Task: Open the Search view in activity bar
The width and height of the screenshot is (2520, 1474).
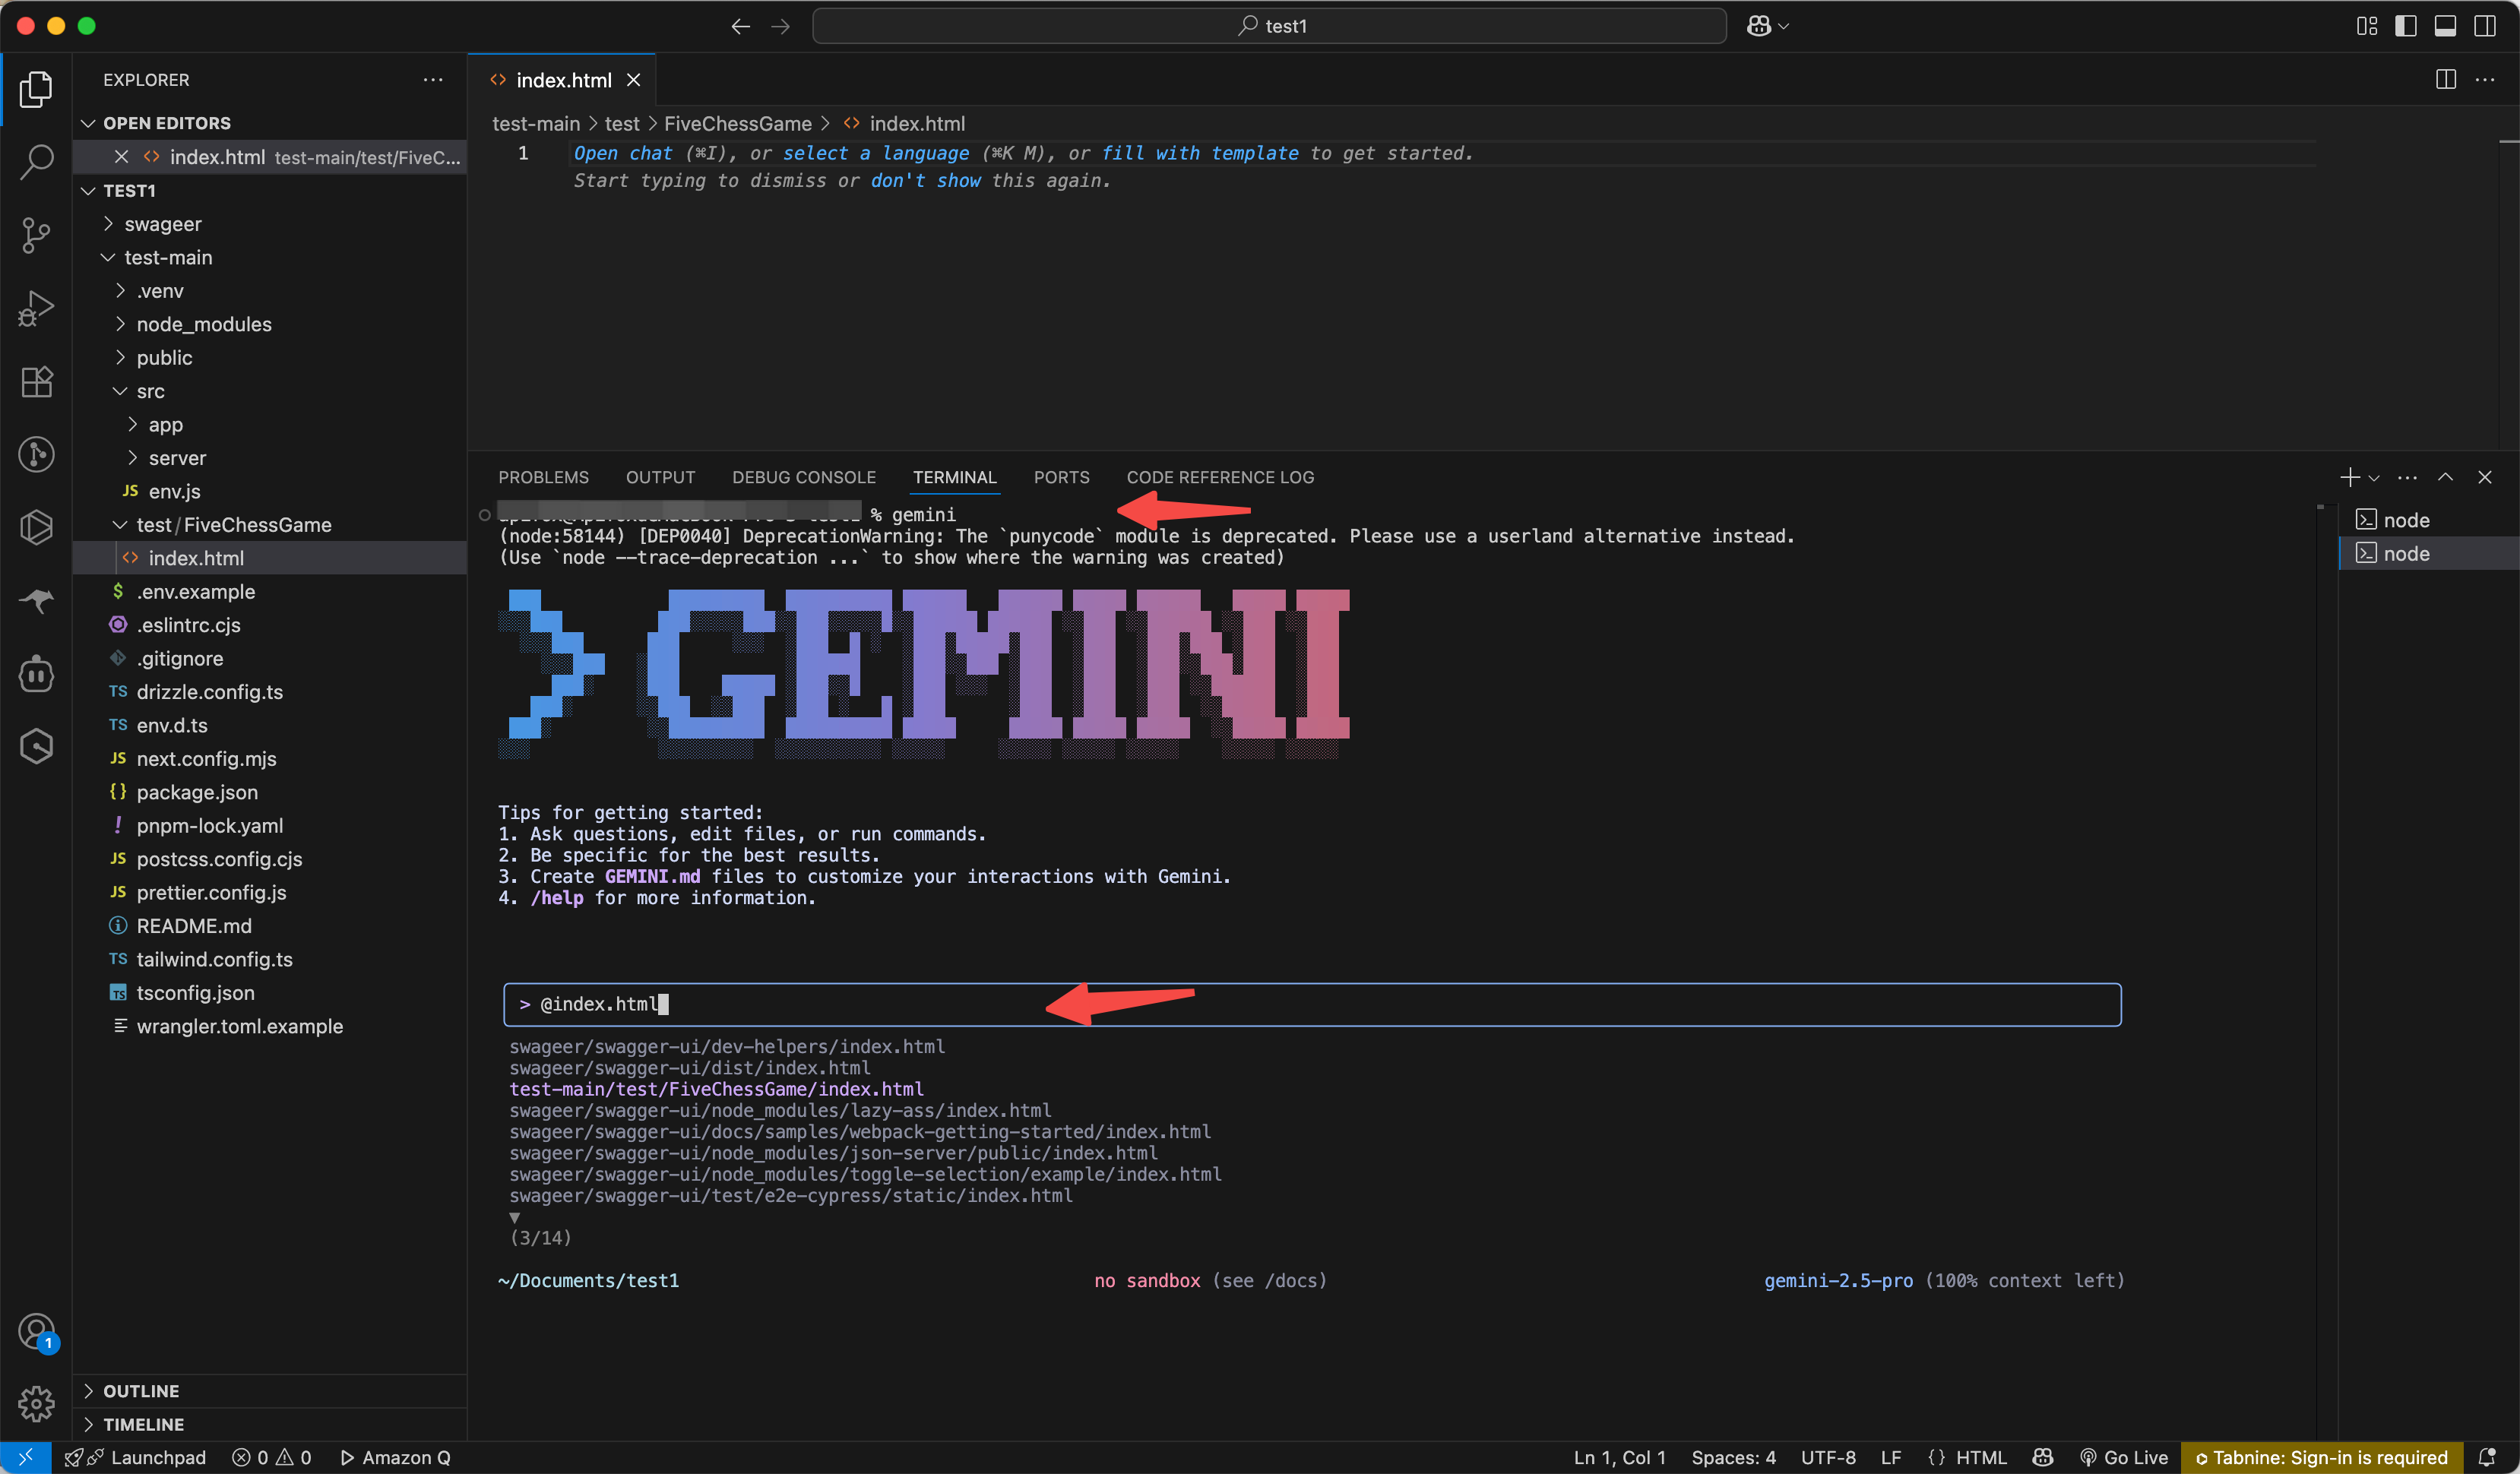Action: coord(36,161)
